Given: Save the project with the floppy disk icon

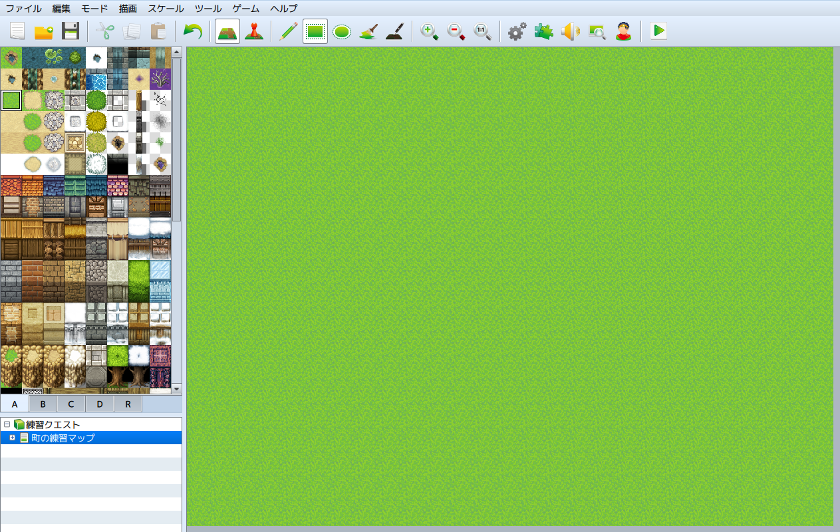Looking at the screenshot, I should 70,31.
